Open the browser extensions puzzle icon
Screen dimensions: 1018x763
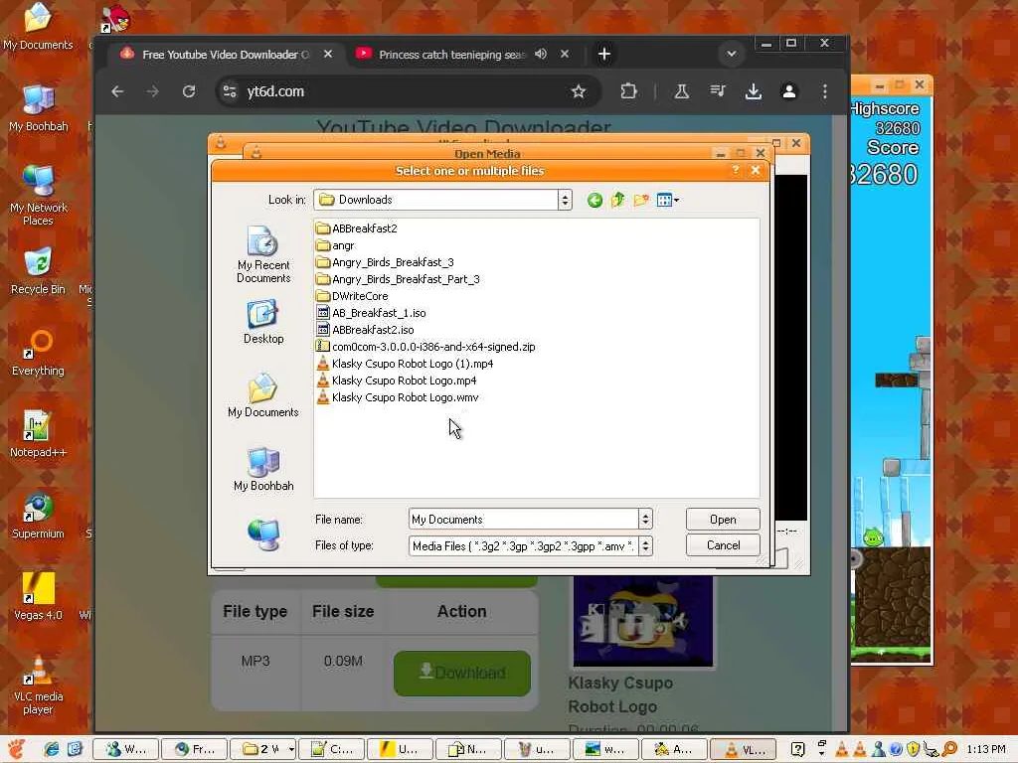[628, 91]
